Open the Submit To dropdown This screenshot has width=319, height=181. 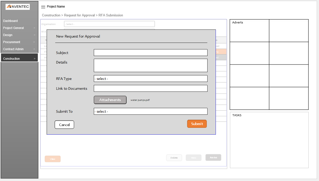(x=151, y=111)
